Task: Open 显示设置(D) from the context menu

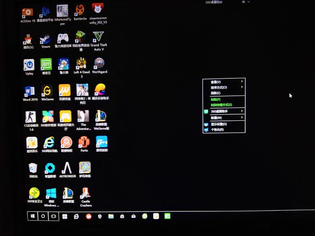Action: 224,124
